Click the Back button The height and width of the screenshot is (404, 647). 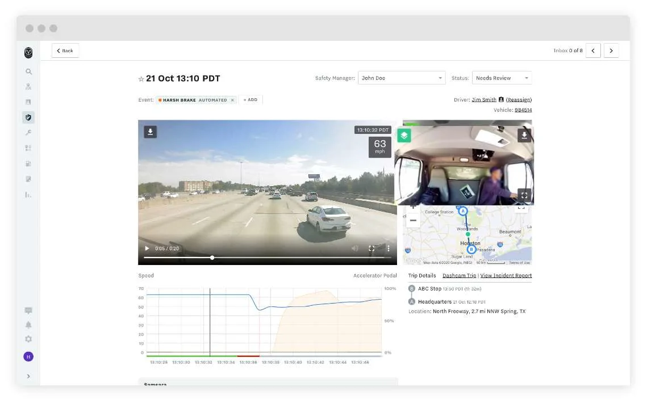coord(65,51)
